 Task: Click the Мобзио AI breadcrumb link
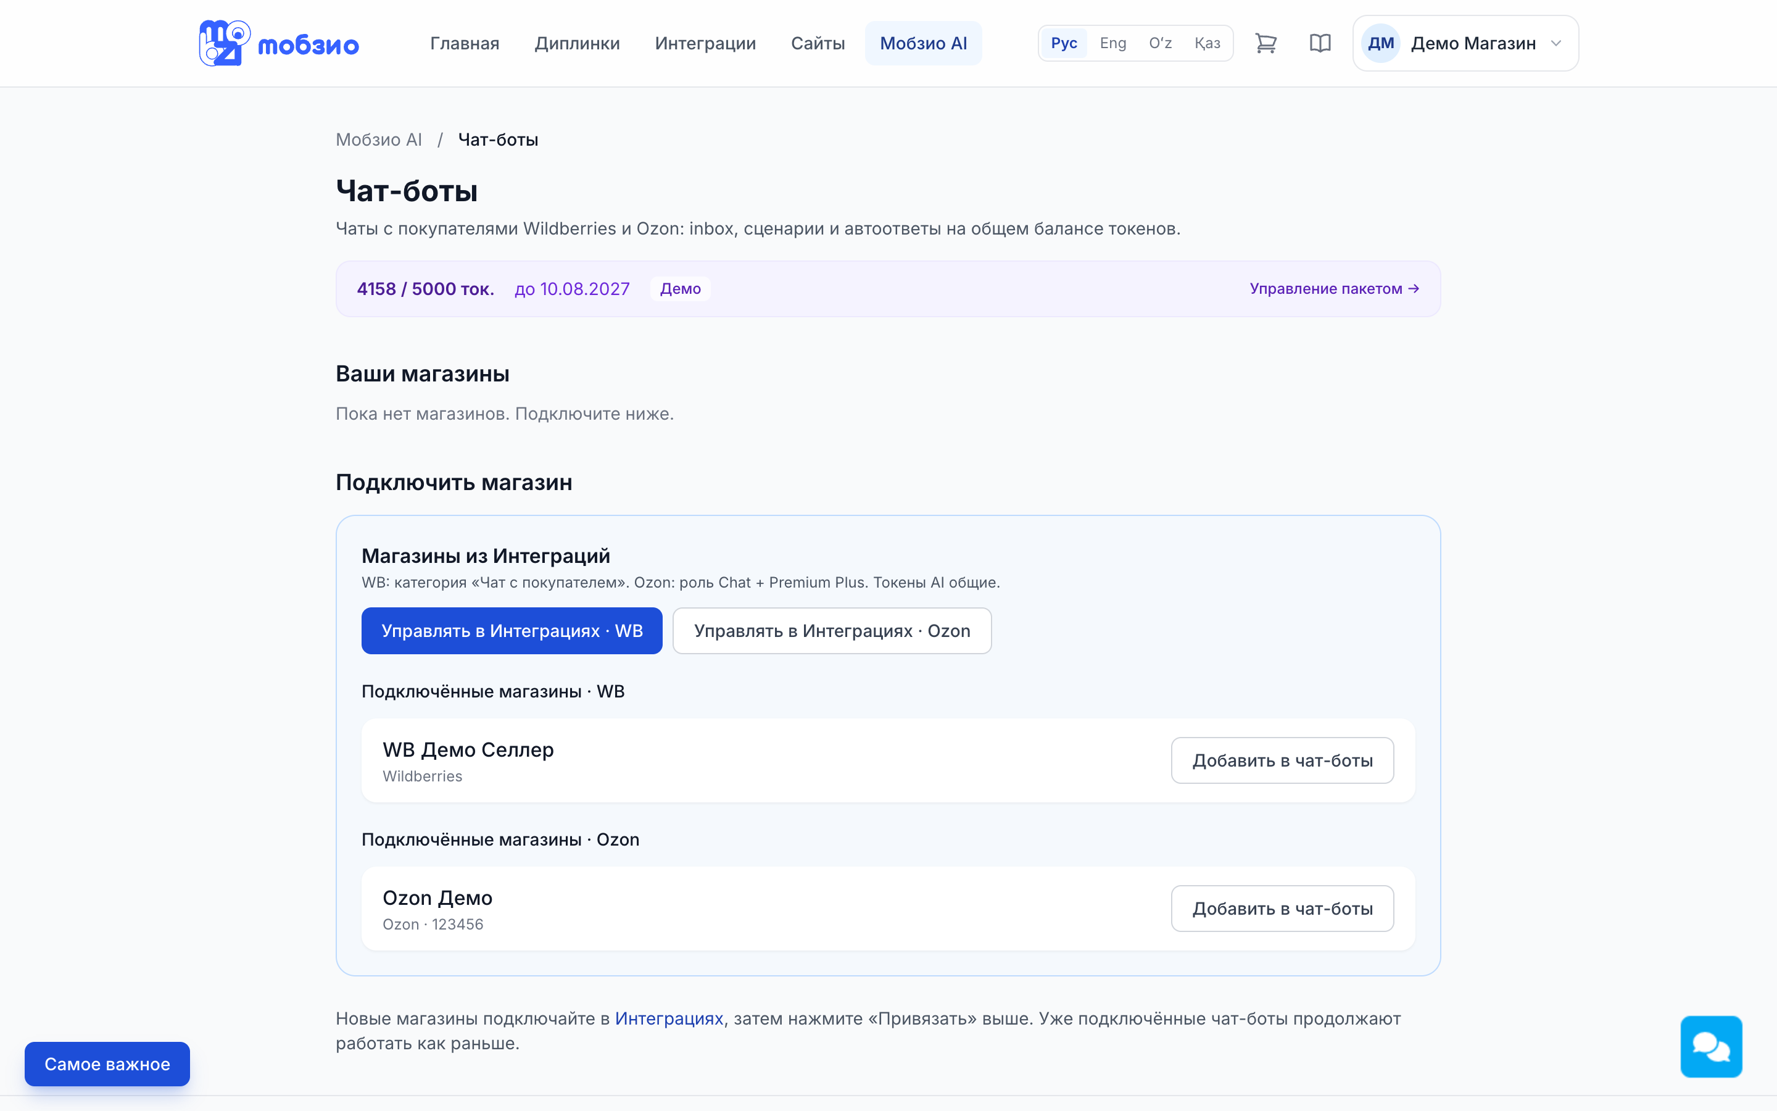click(x=379, y=139)
